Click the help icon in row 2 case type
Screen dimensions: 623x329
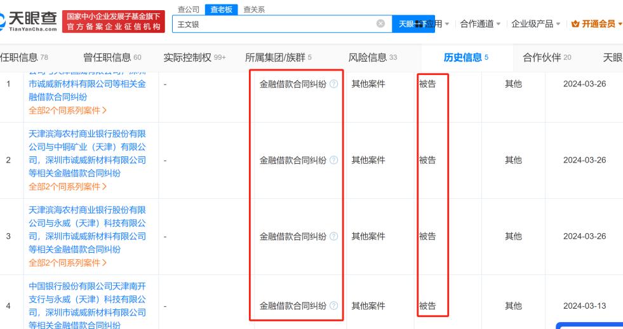[334, 160]
